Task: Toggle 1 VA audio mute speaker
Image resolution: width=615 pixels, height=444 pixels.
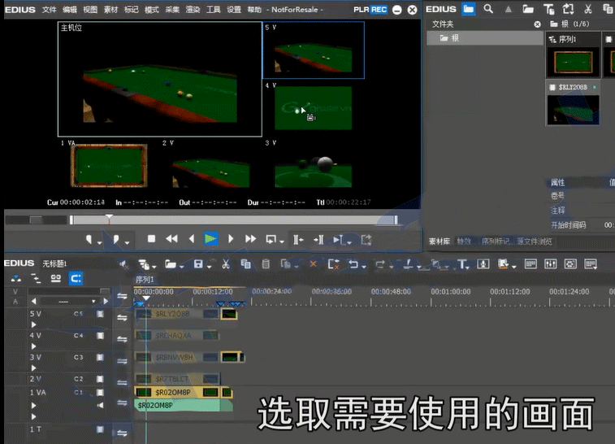Action: click(100, 405)
